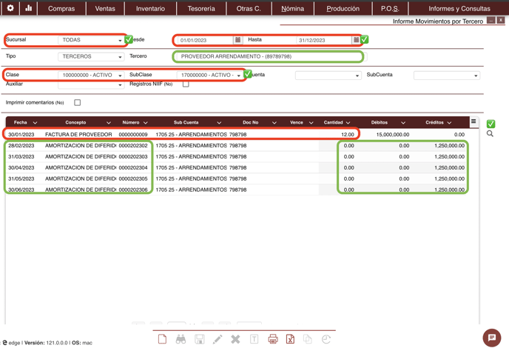Expand the Débitos column chevron
This screenshot has height=348, width=509.
pyautogui.click(x=403, y=122)
